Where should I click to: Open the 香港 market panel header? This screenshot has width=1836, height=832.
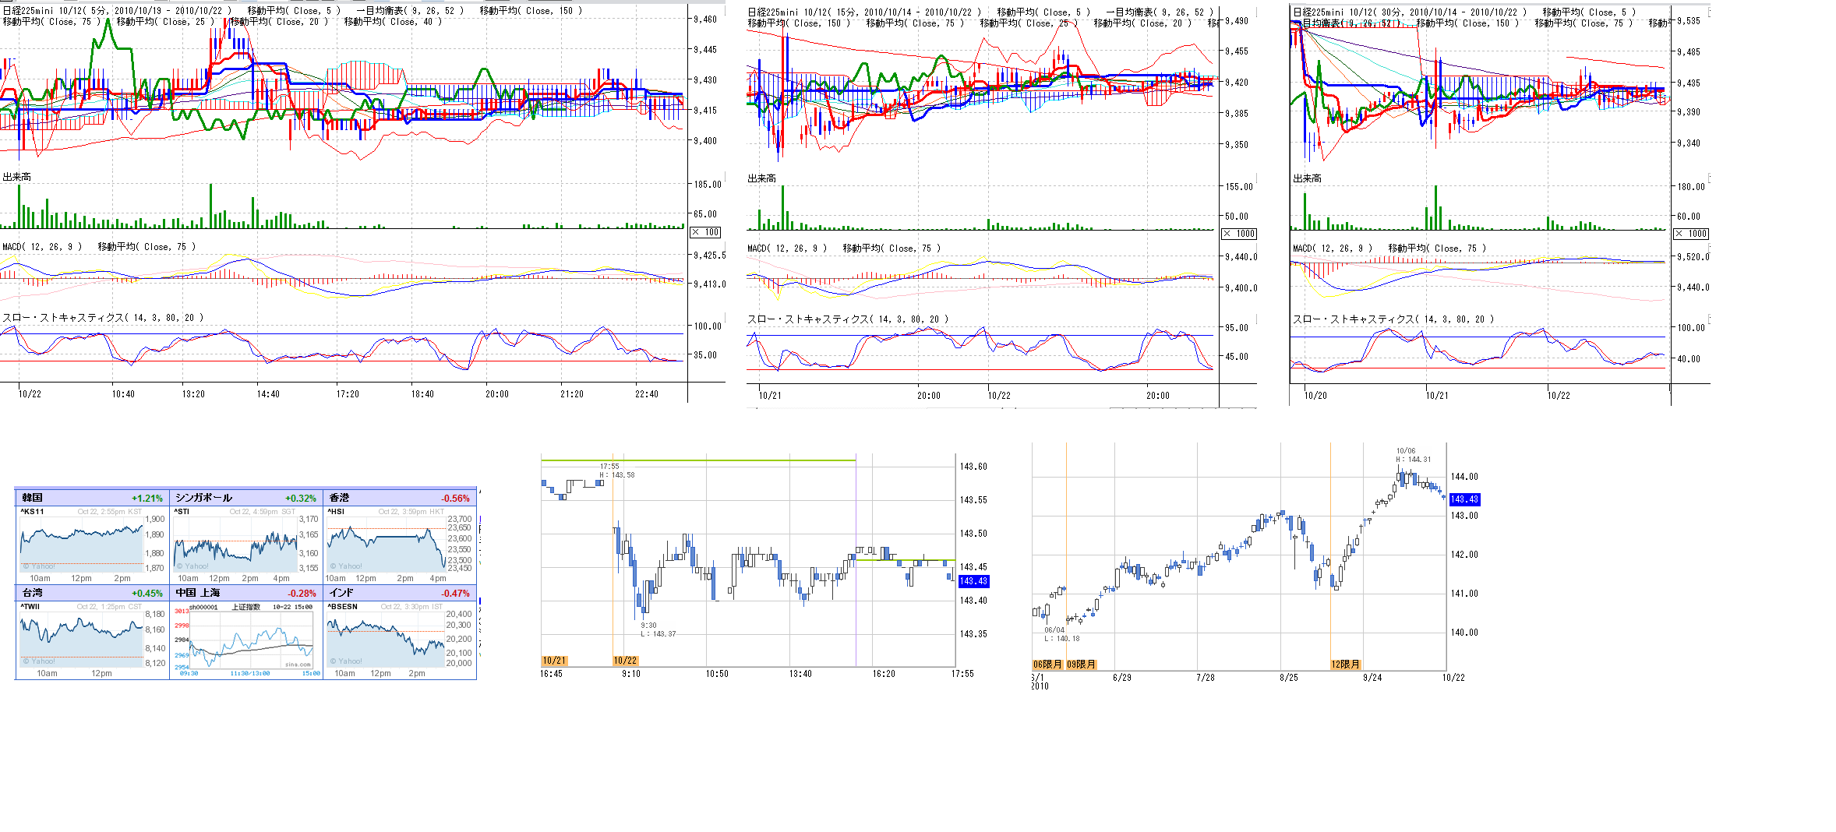[x=399, y=498]
